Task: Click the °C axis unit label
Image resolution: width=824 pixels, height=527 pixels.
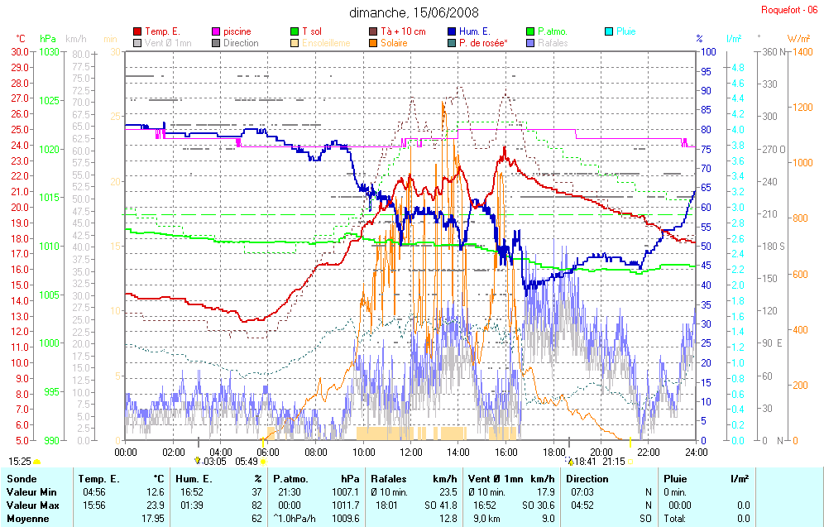Action: (x=20, y=39)
